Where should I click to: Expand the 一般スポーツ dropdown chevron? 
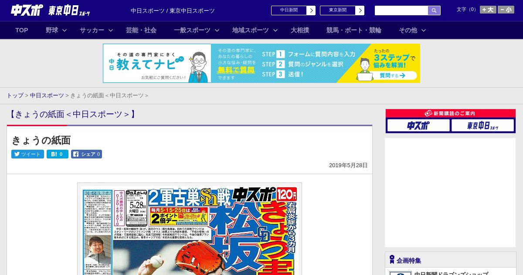217,30
